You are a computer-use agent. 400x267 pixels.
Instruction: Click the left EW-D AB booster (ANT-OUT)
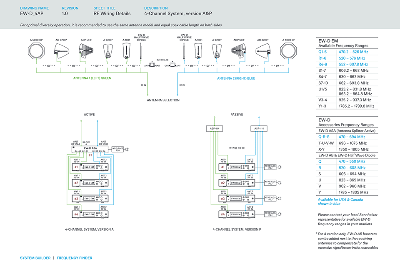[x=152, y=65]
